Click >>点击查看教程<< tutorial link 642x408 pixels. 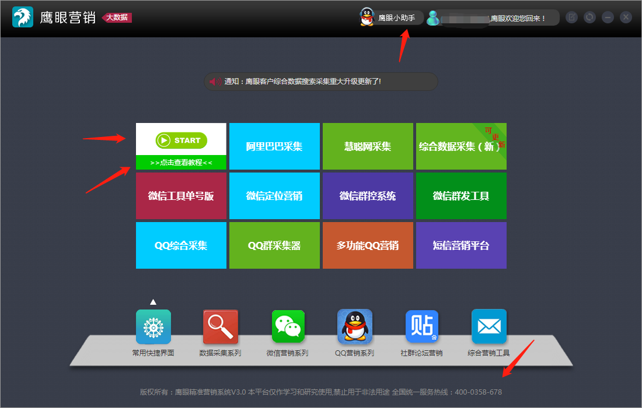point(181,162)
